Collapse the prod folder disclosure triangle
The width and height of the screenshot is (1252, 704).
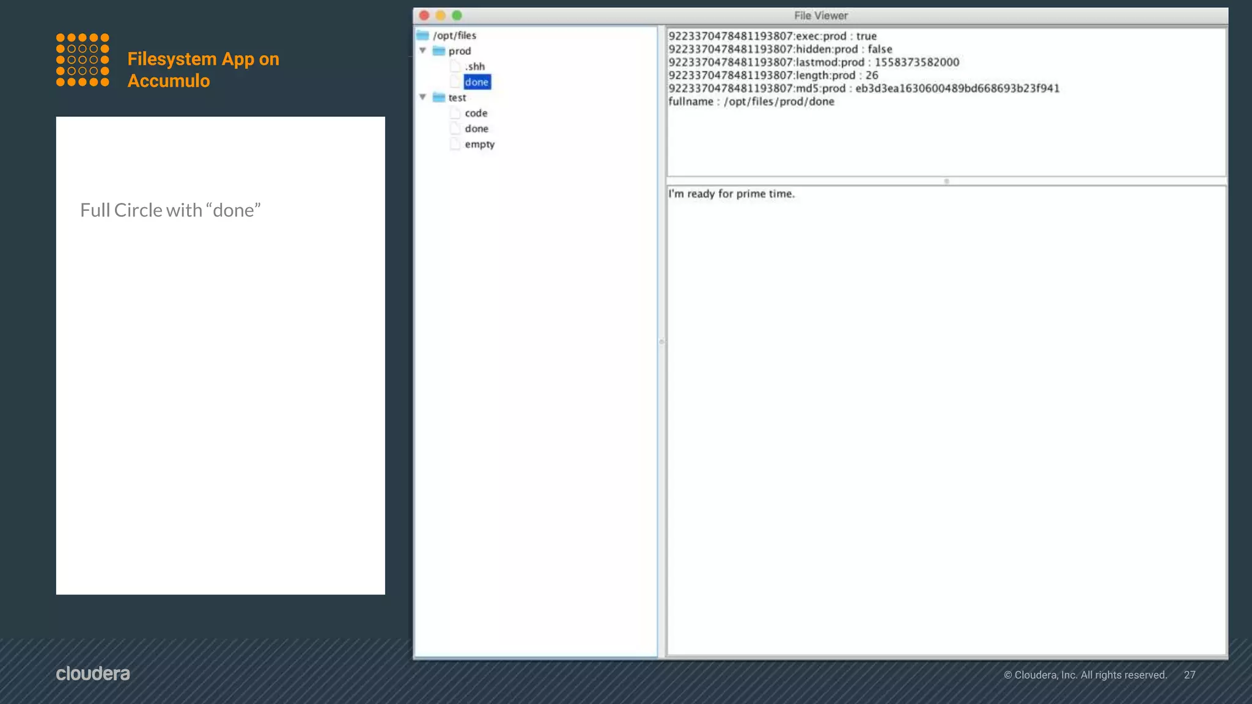pos(422,51)
